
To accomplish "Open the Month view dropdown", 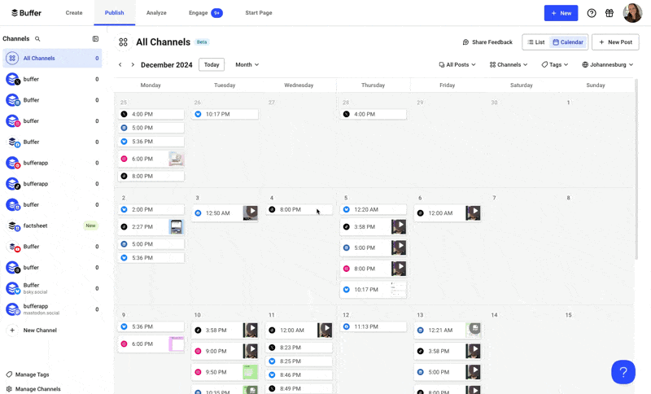I will tap(247, 65).
